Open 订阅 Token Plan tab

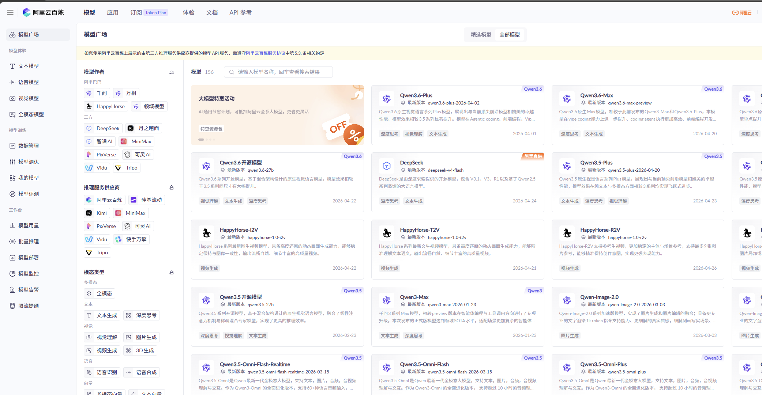[x=149, y=12]
